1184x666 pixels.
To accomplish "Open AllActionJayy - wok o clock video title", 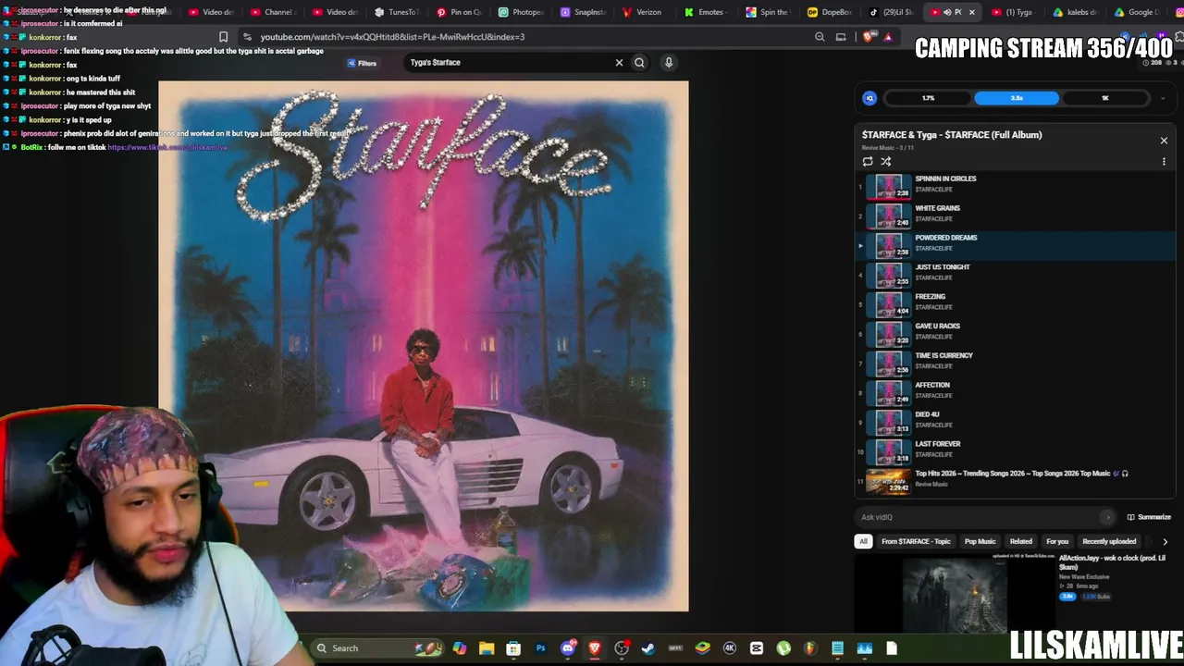I will 1112,562.
